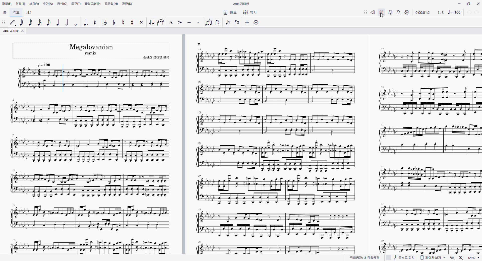The width and height of the screenshot is (482, 261).
Task: Pause the score playback
Action: click(x=381, y=12)
